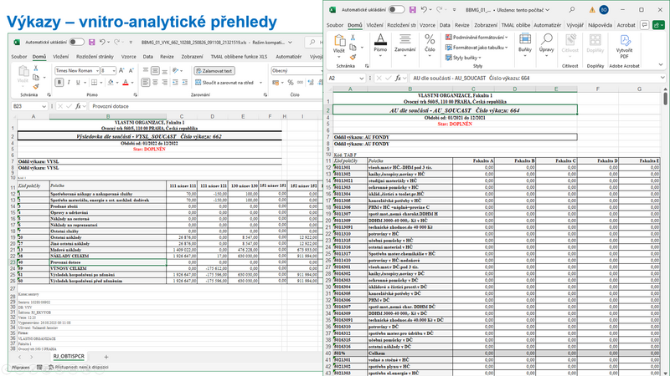Viewport: 670px width, 376px height.
Task: Open comments icon in right window
Action: pos(645,25)
